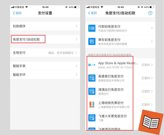Open 滴滴出行免密支付 entry

click(120, 91)
